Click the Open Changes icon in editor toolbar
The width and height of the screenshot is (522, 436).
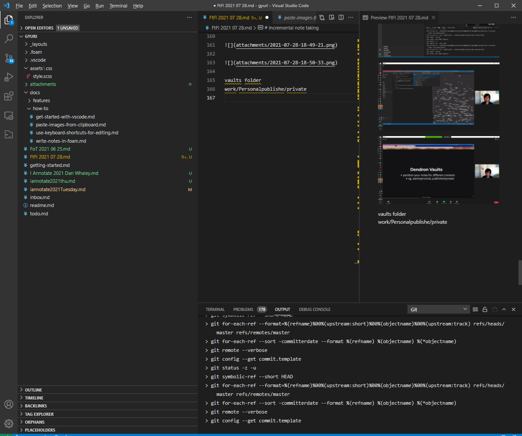322,17
